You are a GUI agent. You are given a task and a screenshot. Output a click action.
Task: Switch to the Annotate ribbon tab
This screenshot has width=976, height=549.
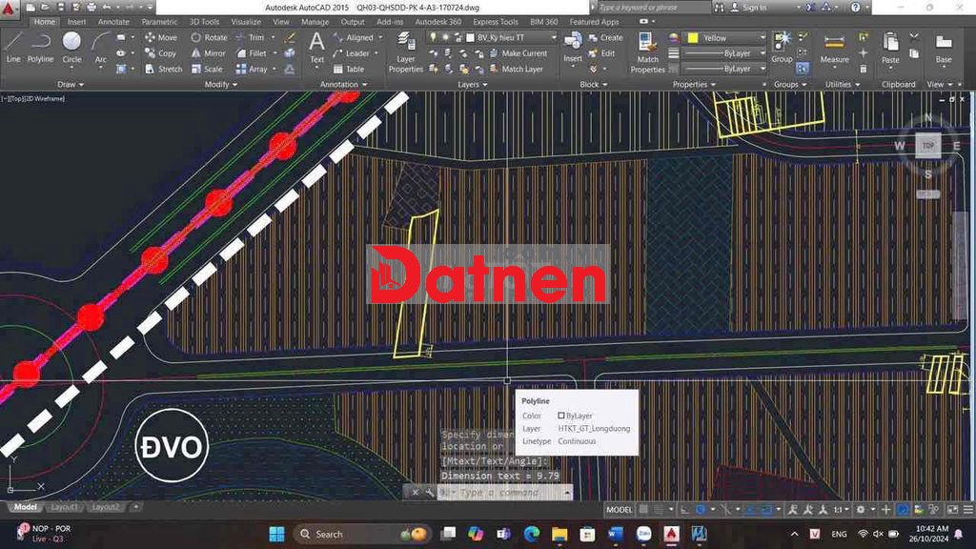[113, 21]
